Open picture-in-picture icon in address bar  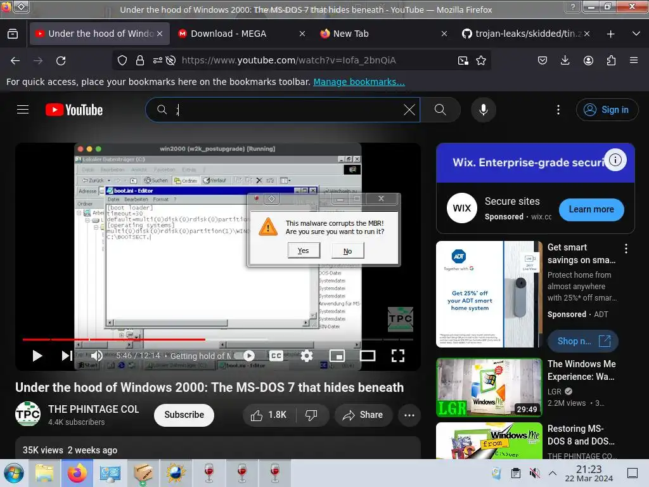point(463,60)
